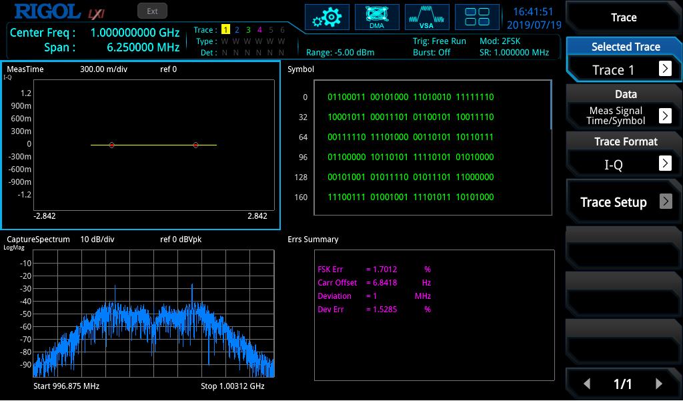Go to previous menu page arrow
Image resolution: width=683 pixels, height=401 pixels.
pos(587,384)
